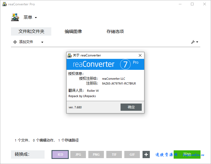Screen dimensions: 211x164
Task: Click the file count status text 1 个文件
Action: pyautogui.click(x=21, y=140)
